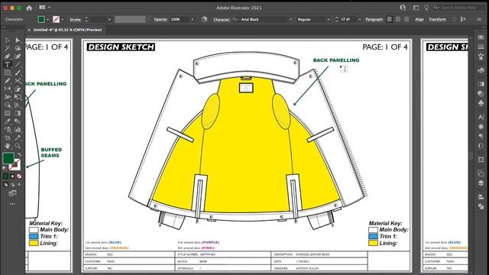Open the Home screen icon
The width and height of the screenshot is (489, 275).
pos(29,8)
